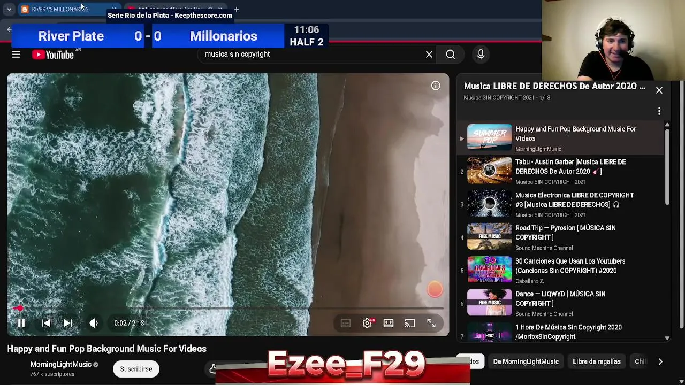Go back with browser back arrow
Screen dimensions: 685x385
click(9, 29)
